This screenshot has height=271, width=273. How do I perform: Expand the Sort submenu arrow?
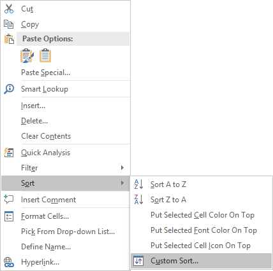tap(122, 183)
